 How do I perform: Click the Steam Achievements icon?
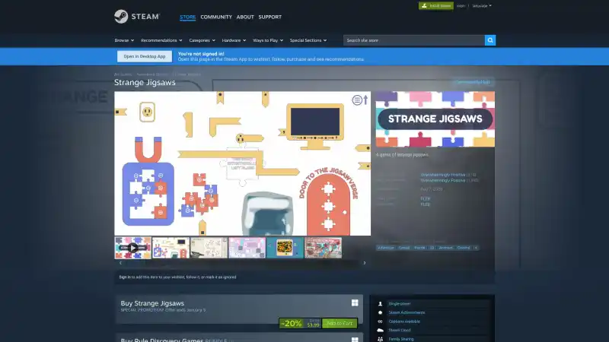380,312
